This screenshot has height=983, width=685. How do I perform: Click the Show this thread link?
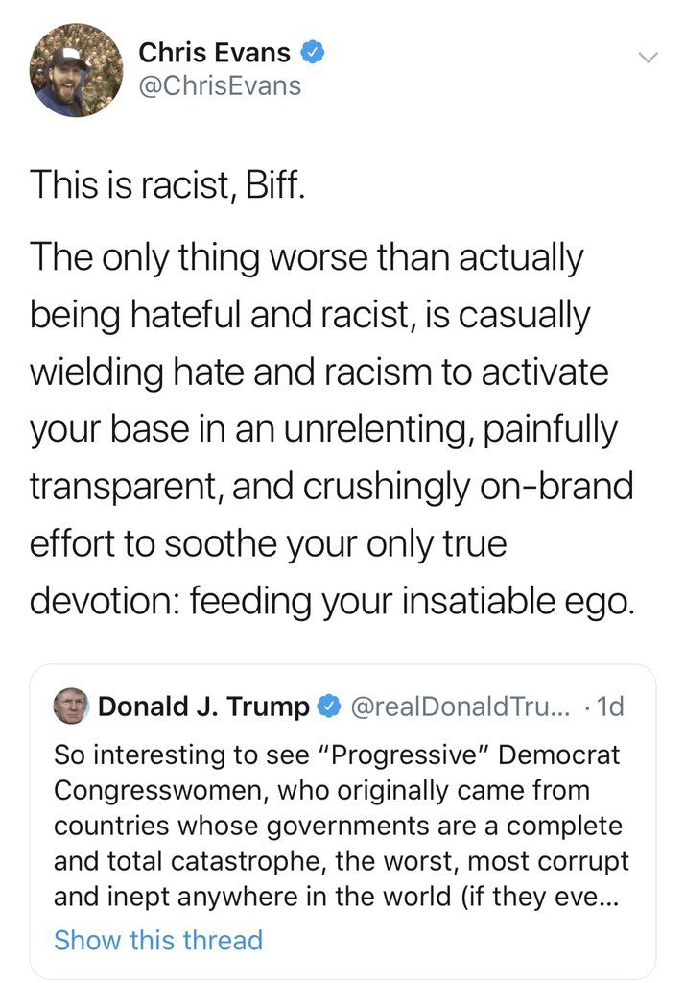click(158, 940)
